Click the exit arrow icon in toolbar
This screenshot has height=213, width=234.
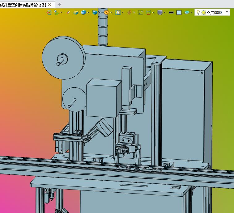pyautogui.click(x=49, y=13)
